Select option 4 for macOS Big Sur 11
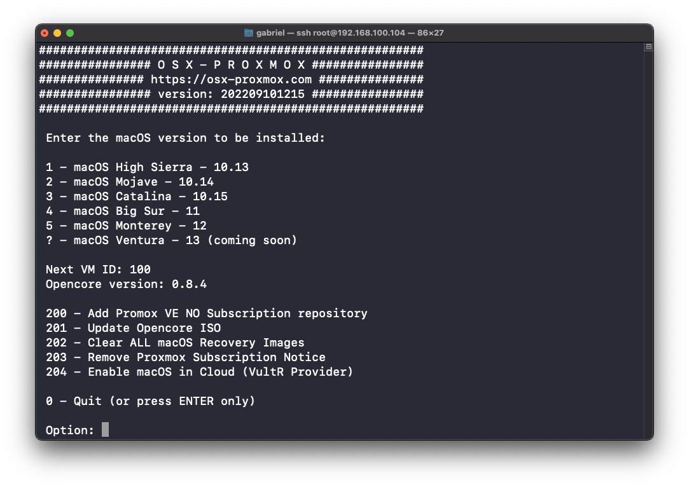The height and width of the screenshot is (487, 689). click(124, 210)
